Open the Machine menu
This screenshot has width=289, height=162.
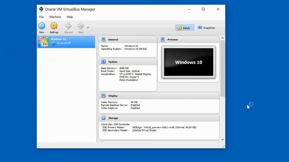pyautogui.click(x=55, y=17)
